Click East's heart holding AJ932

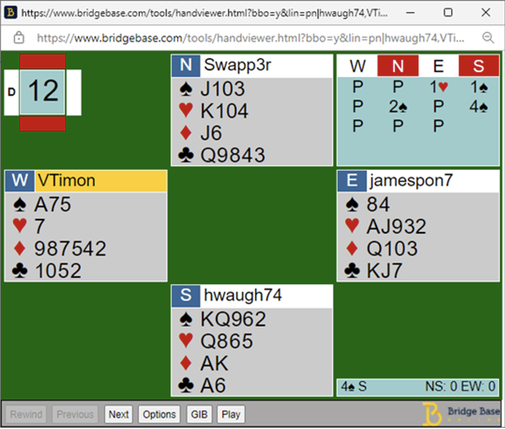(x=397, y=226)
